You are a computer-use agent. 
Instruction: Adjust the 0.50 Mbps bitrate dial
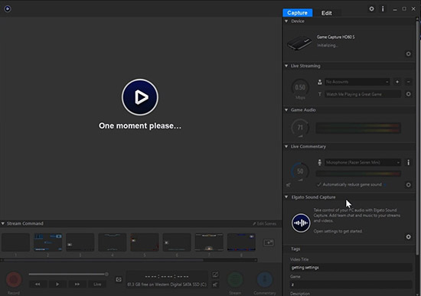300,87
